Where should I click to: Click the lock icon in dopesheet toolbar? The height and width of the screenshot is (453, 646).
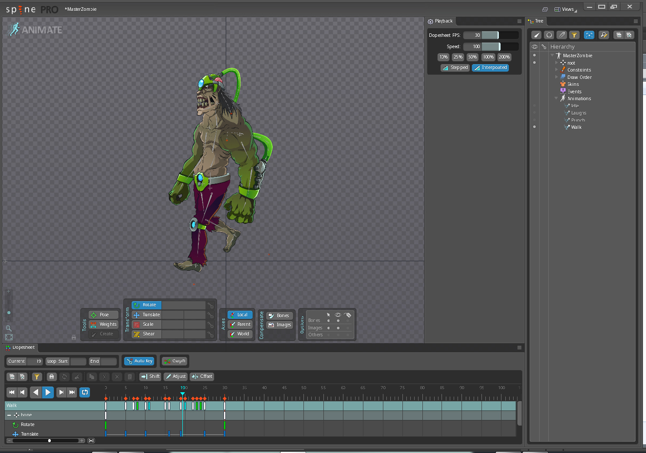pyautogui.click(x=52, y=377)
